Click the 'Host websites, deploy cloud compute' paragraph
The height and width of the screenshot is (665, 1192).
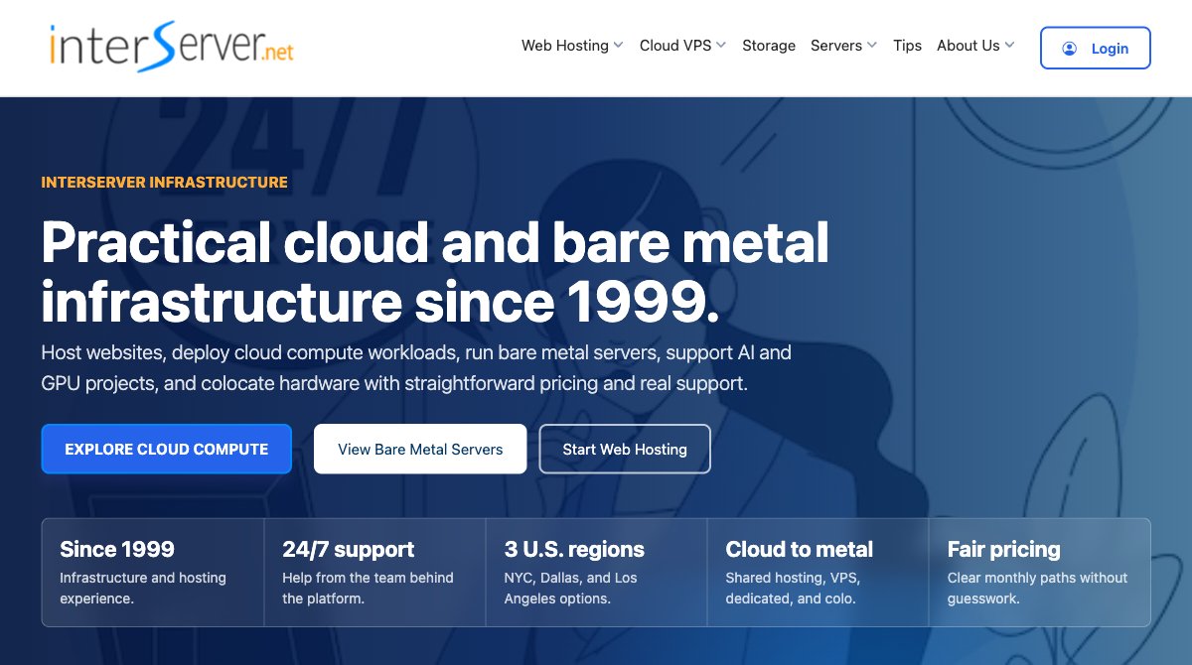[416, 367]
